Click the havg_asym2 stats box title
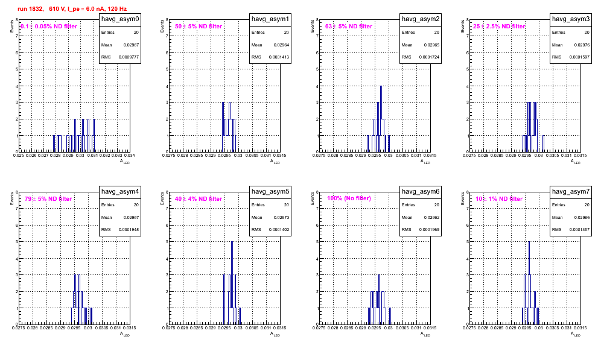This screenshot has width=601, height=345. point(421,19)
